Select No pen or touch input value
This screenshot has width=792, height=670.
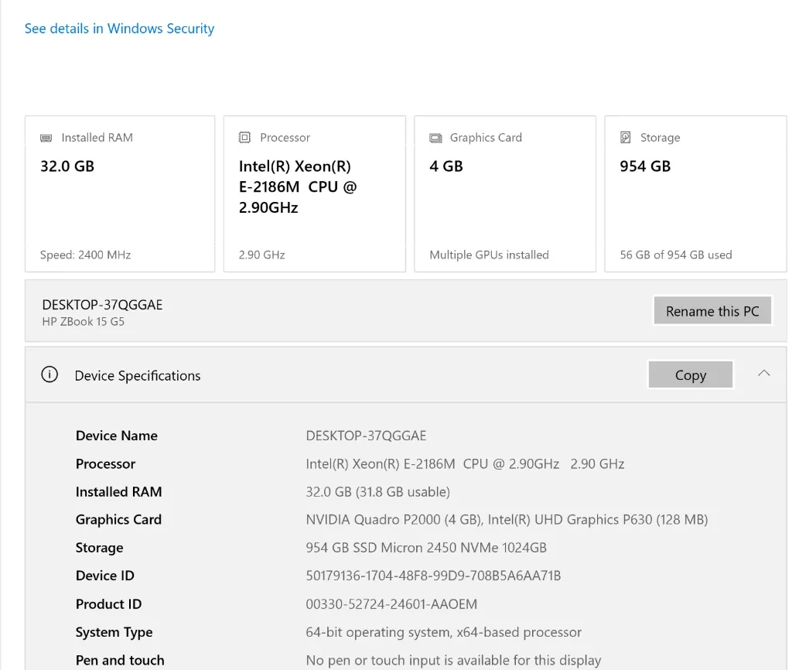click(453, 660)
